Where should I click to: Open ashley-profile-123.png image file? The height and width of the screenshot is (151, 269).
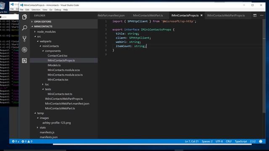[x=56, y=123]
